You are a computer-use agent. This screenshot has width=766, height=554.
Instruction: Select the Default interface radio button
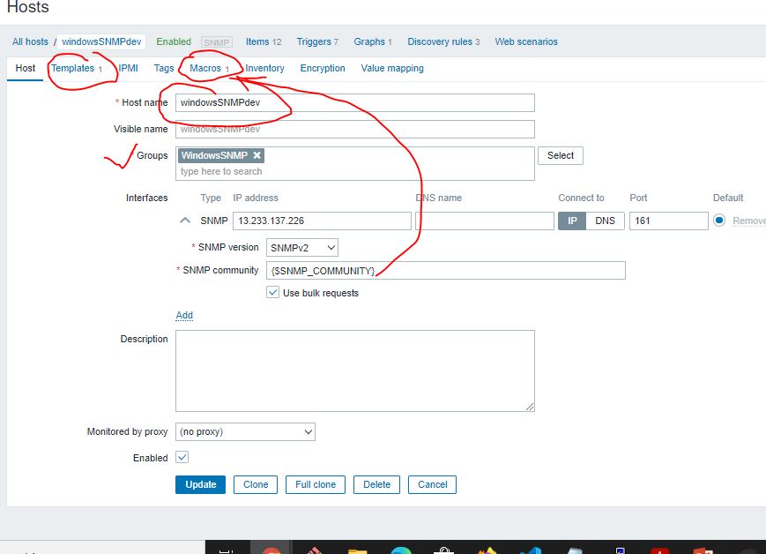719,221
